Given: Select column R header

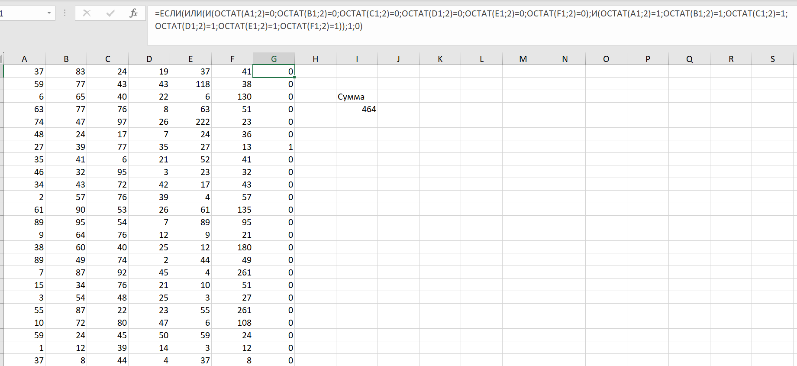Looking at the screenshot, I should click(x=731, y=59).
